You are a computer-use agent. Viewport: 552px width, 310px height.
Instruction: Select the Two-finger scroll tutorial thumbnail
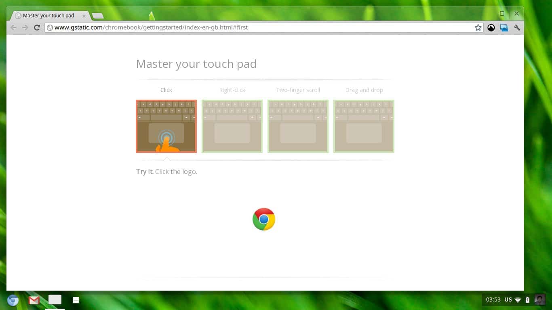[x=298, y=126]
